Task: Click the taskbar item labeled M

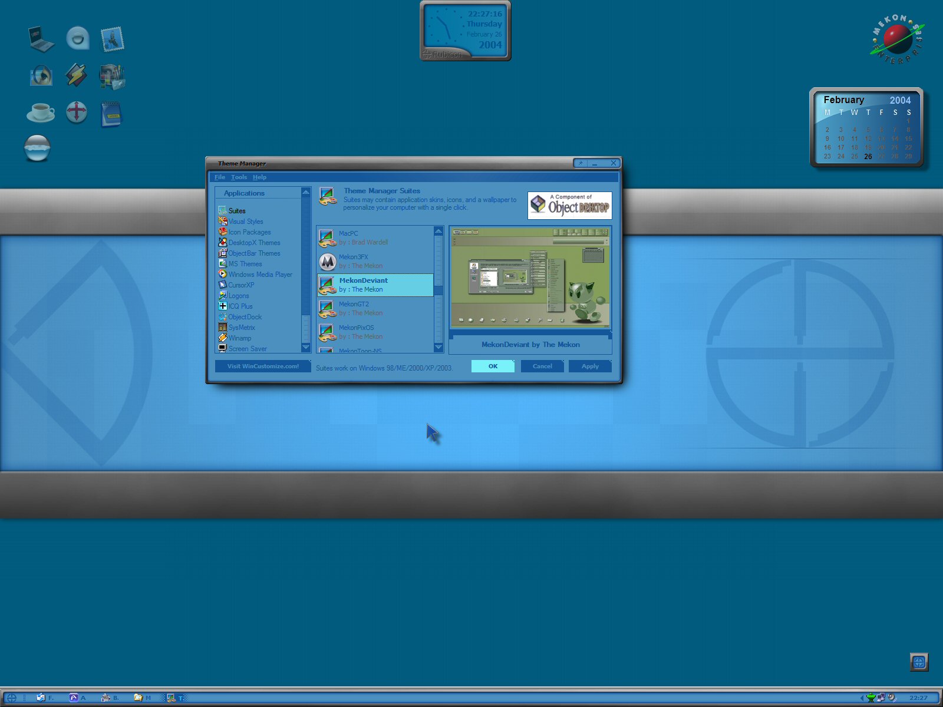Action: (x=143, y=698)
